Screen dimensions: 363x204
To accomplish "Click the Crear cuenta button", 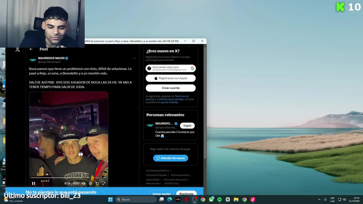I will 171,88.
